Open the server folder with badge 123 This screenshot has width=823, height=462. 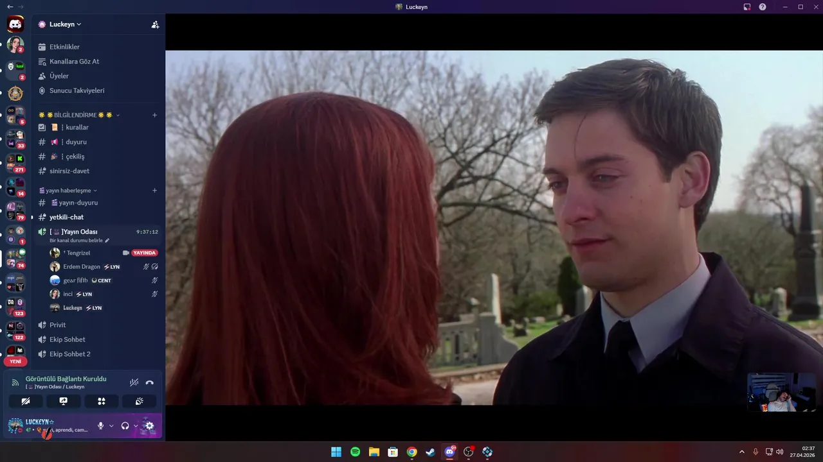coord(15,305)
